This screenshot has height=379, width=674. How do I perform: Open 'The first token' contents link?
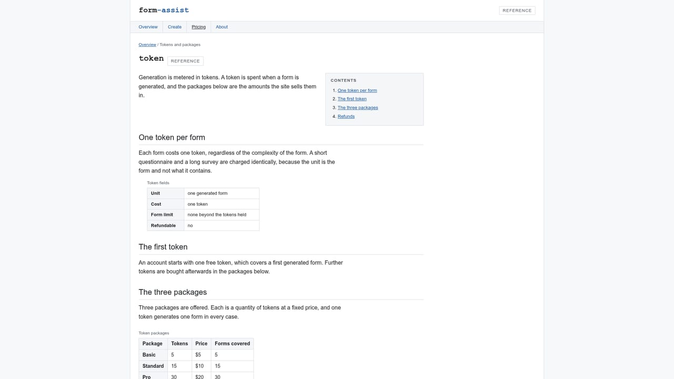point(352,99)
